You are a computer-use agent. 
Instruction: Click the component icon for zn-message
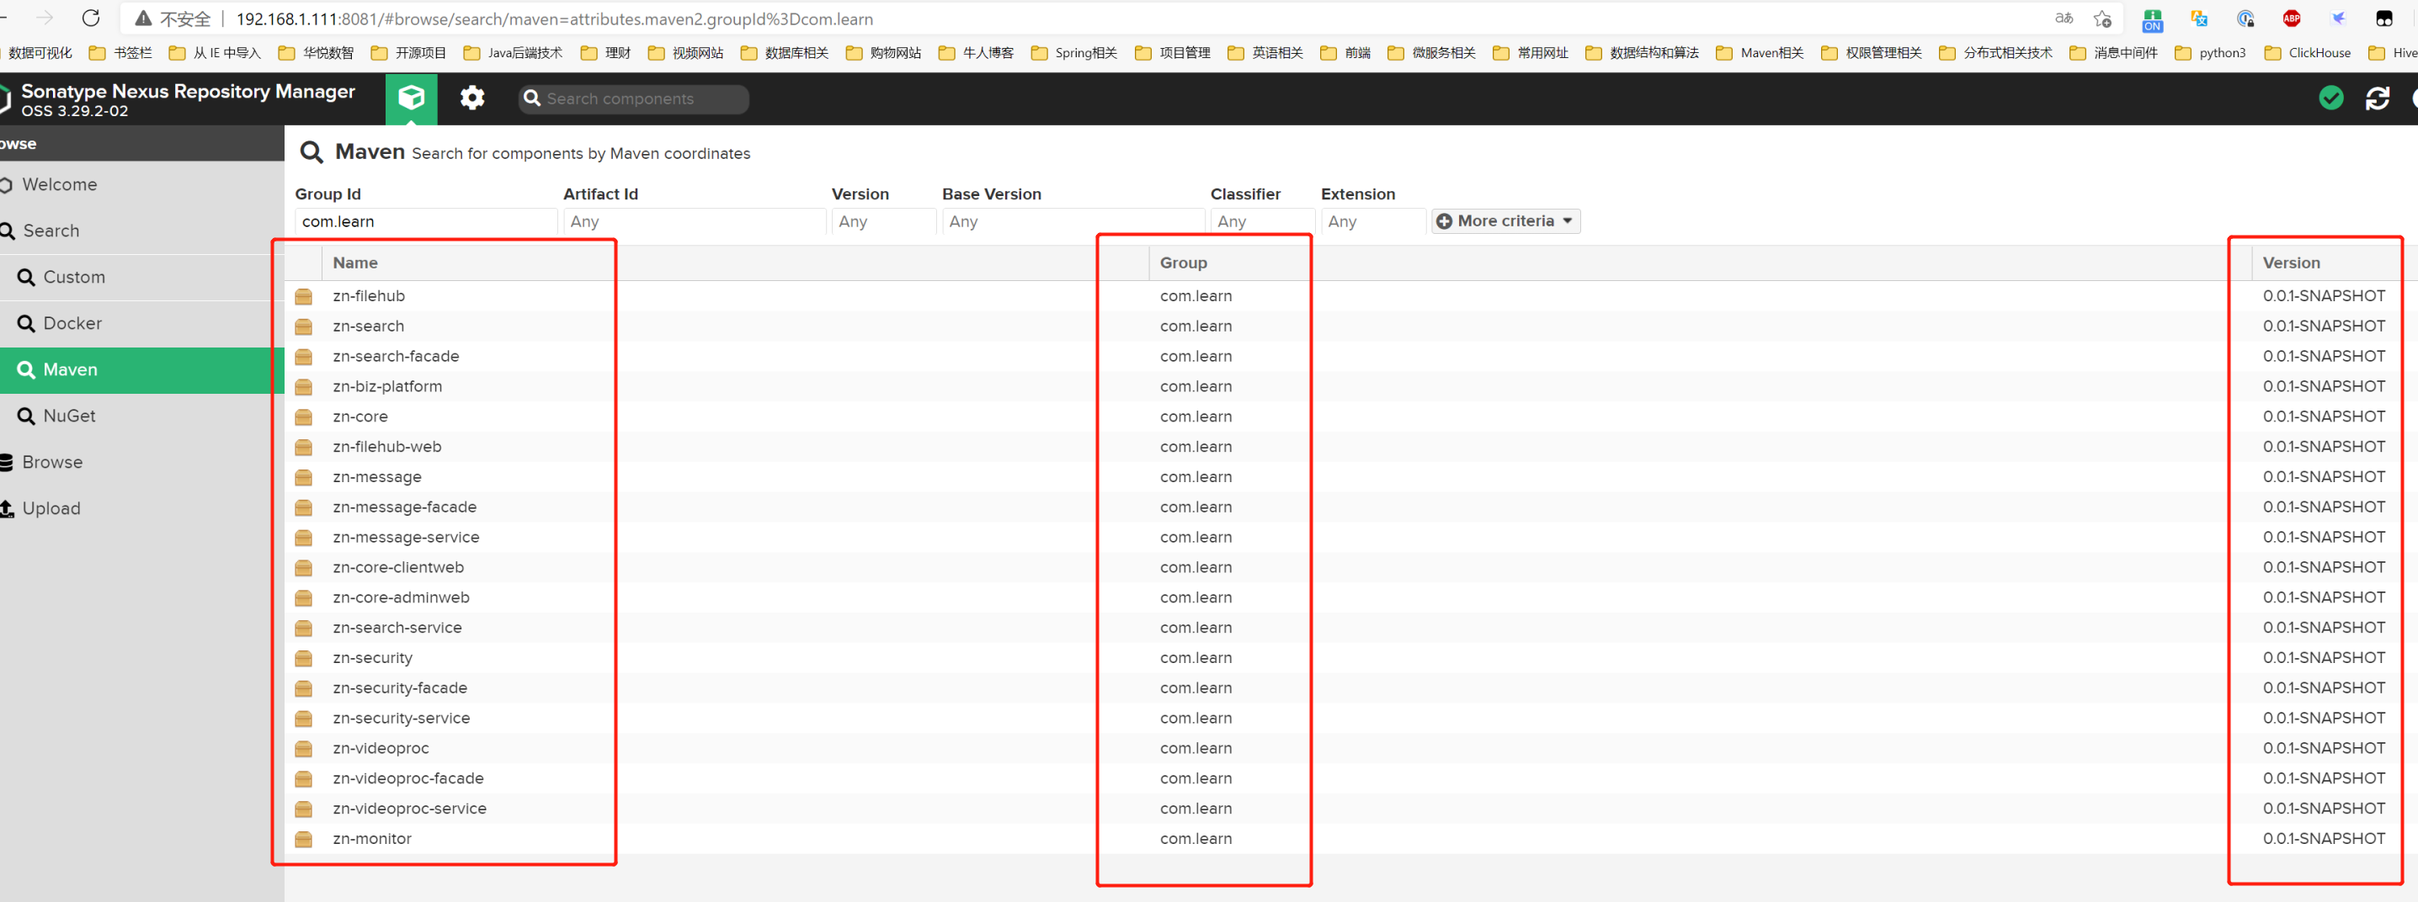pos(303,477)
